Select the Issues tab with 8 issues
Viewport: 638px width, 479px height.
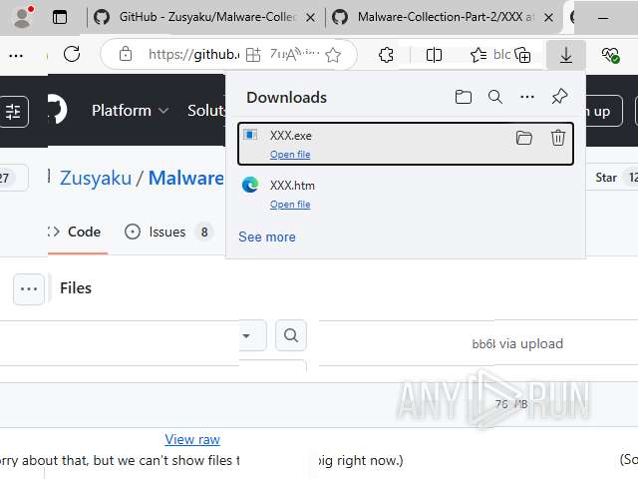[x=168, y=232]
